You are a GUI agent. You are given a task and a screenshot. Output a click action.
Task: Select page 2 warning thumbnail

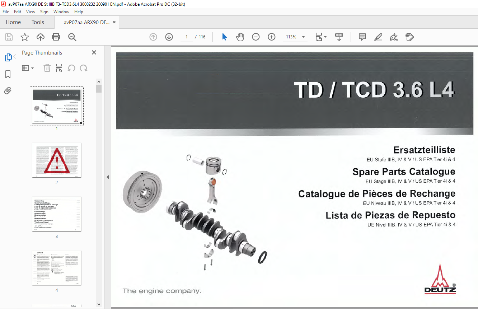click(57, 160)
